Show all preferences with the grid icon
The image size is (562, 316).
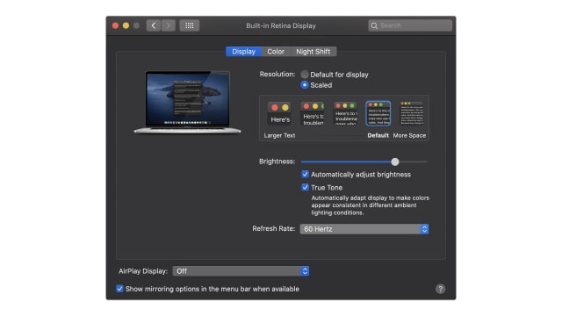(x=190, y=25)
